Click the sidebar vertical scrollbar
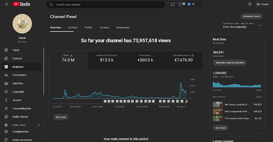The height and width of the screenshot is (142, 273). [44, 71]
